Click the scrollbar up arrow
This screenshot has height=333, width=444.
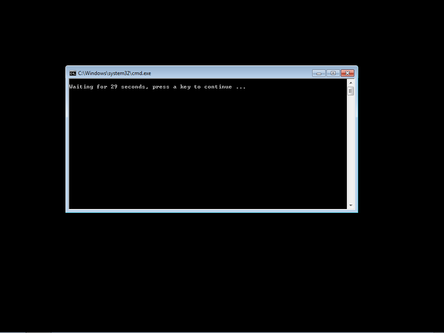tap(351, 83)
